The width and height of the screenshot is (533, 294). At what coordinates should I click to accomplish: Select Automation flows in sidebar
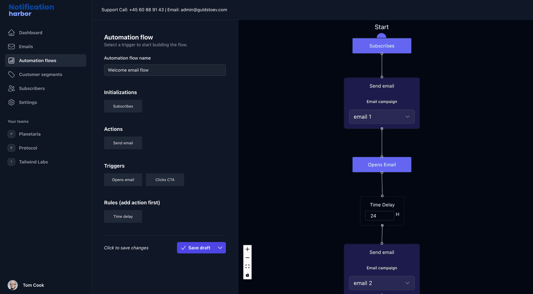click(x=46, y=60)
